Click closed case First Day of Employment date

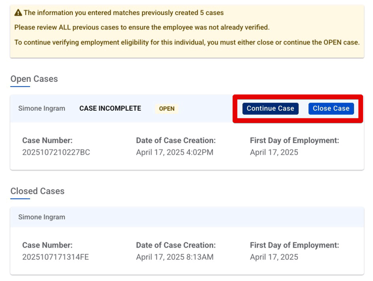tap(274, 257)
